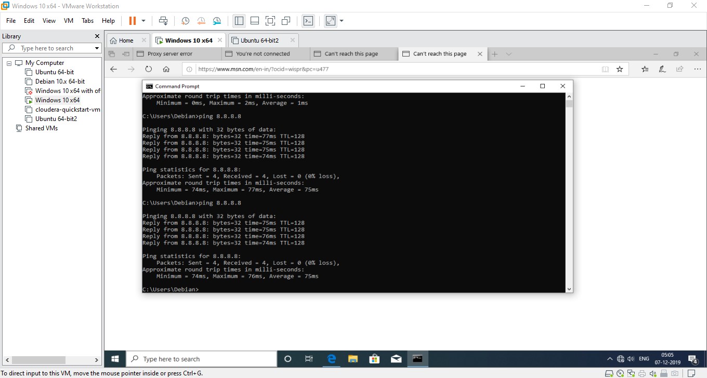
Task: Toggle the Library sidebar visibility
Action: tap(239, 21)
